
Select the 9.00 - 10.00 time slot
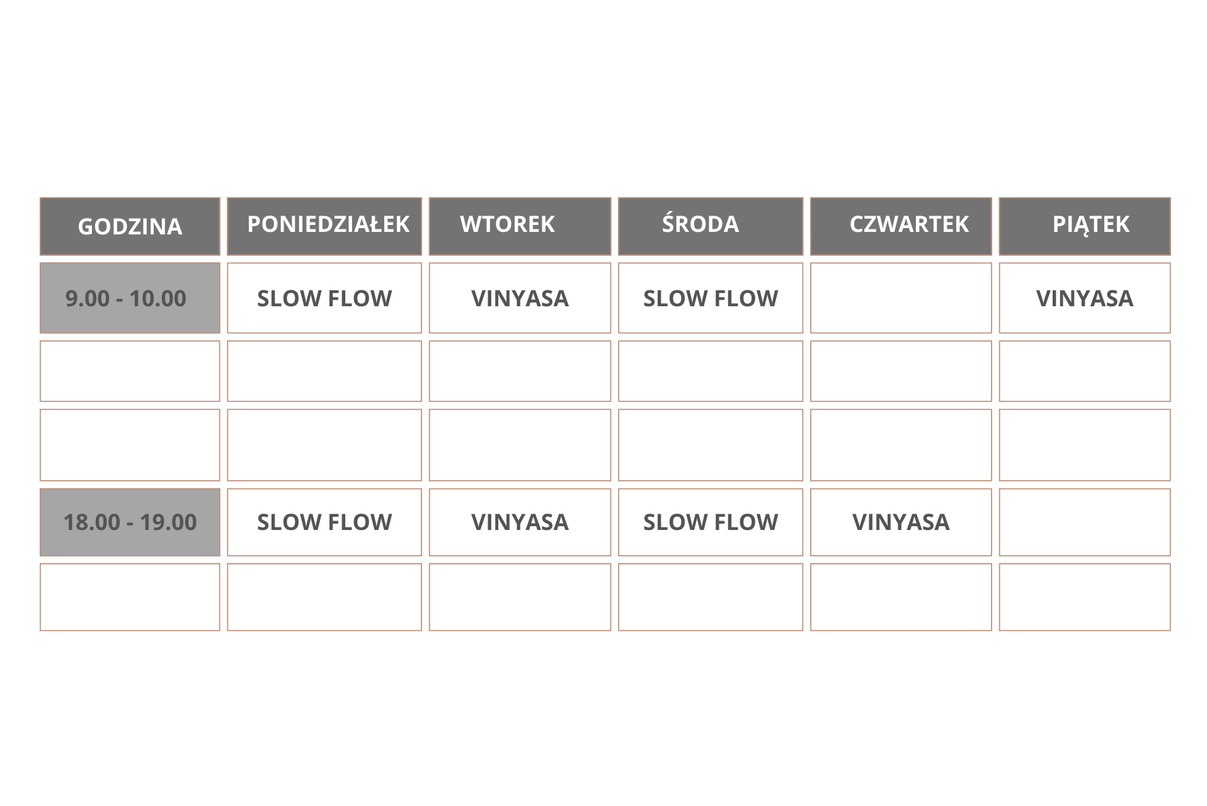[x=130, y=297]
